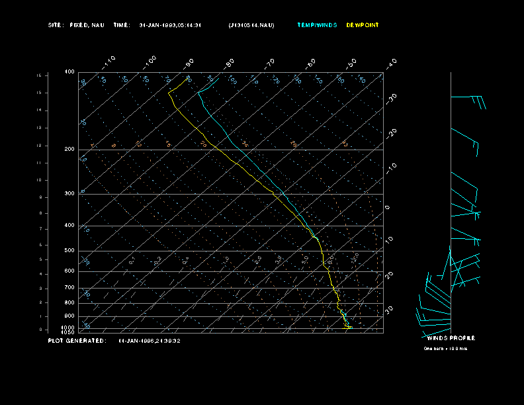The height and width of the screenshot is (405, 524).
Task: Click the topmost wind barb in profile
Action: 468,99
